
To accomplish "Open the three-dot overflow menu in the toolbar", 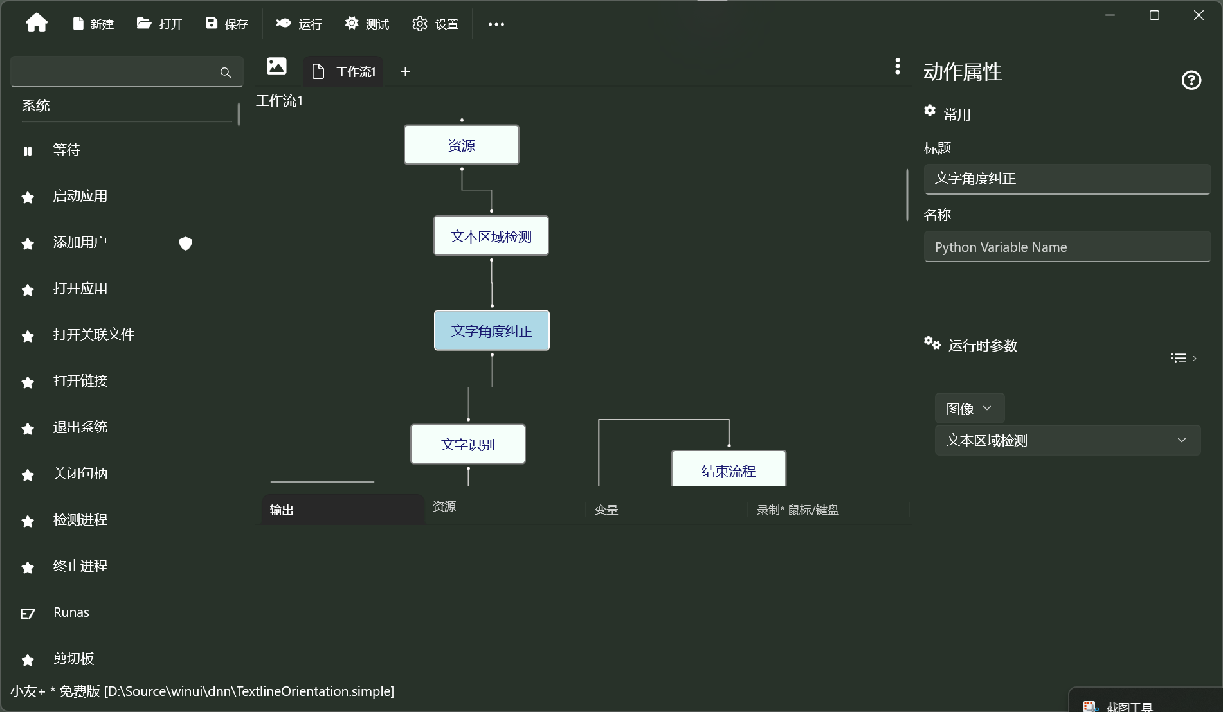I will click(x=496, y=24).
